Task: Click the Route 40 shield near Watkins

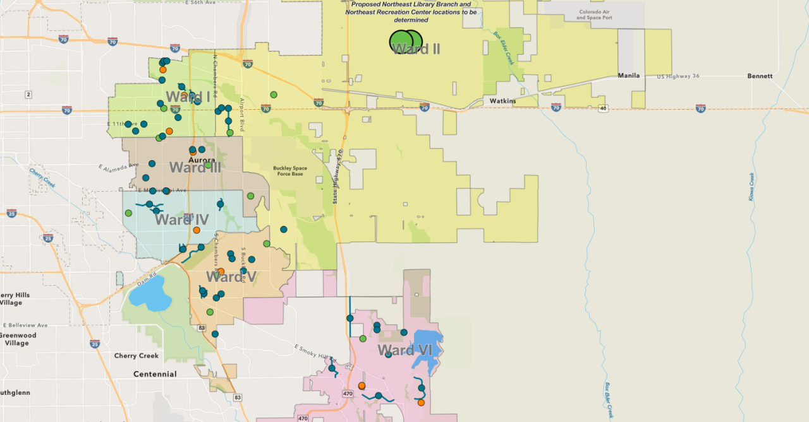Action: point(604,108)
